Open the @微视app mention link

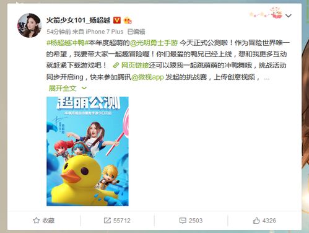[x=147, y=77]
